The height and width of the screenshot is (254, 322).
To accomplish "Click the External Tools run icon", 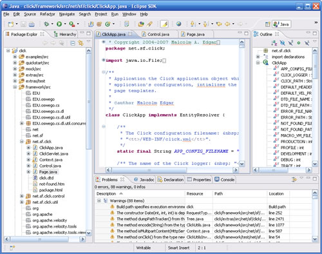I will tap(72, 24).
